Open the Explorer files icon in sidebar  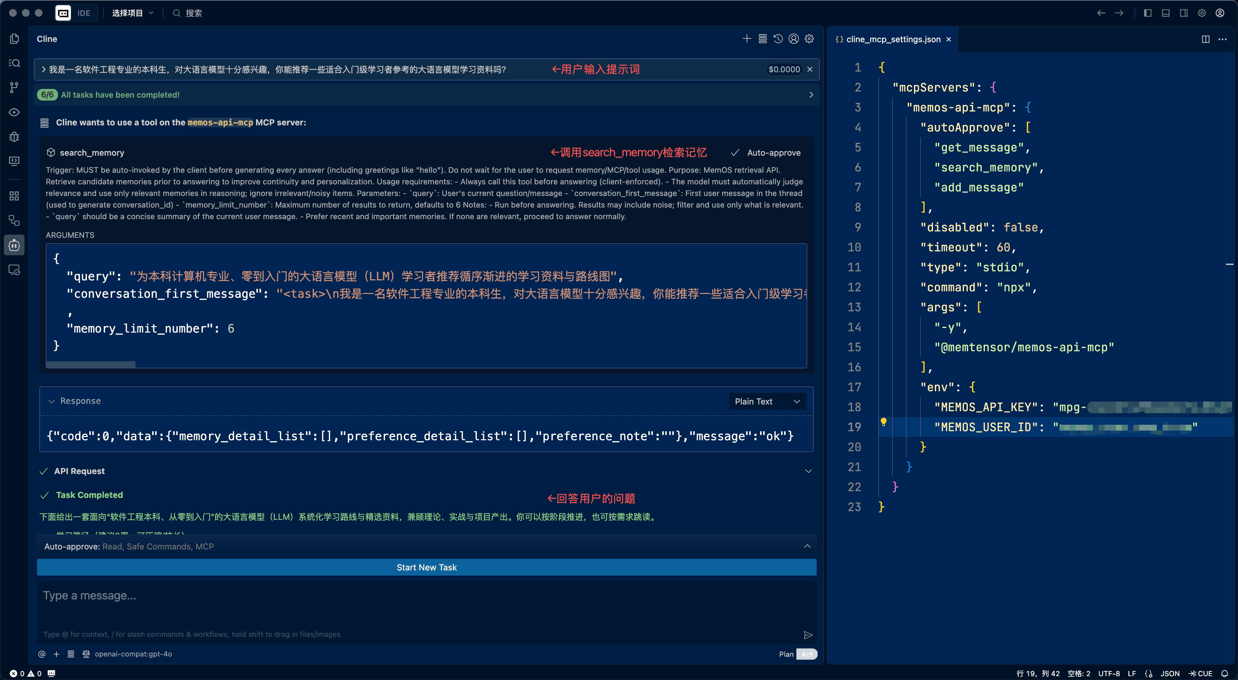pos(15,39)
